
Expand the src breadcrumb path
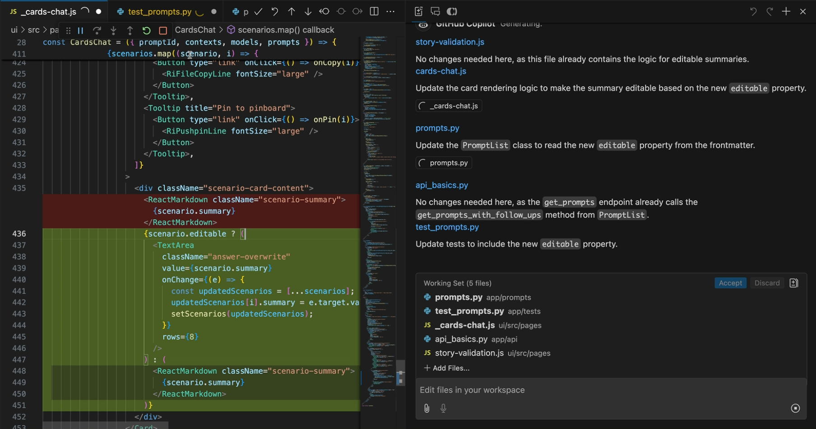[33, 30]
